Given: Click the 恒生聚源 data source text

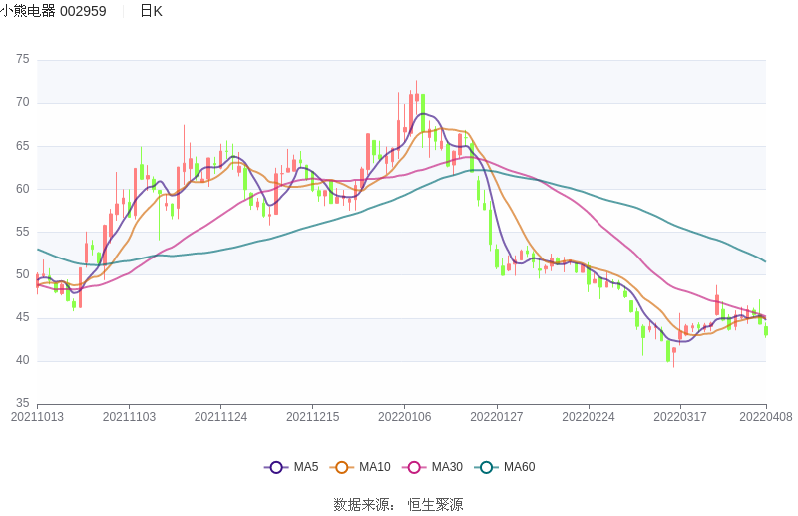Looking at the screenshot, I should [435, 504].
